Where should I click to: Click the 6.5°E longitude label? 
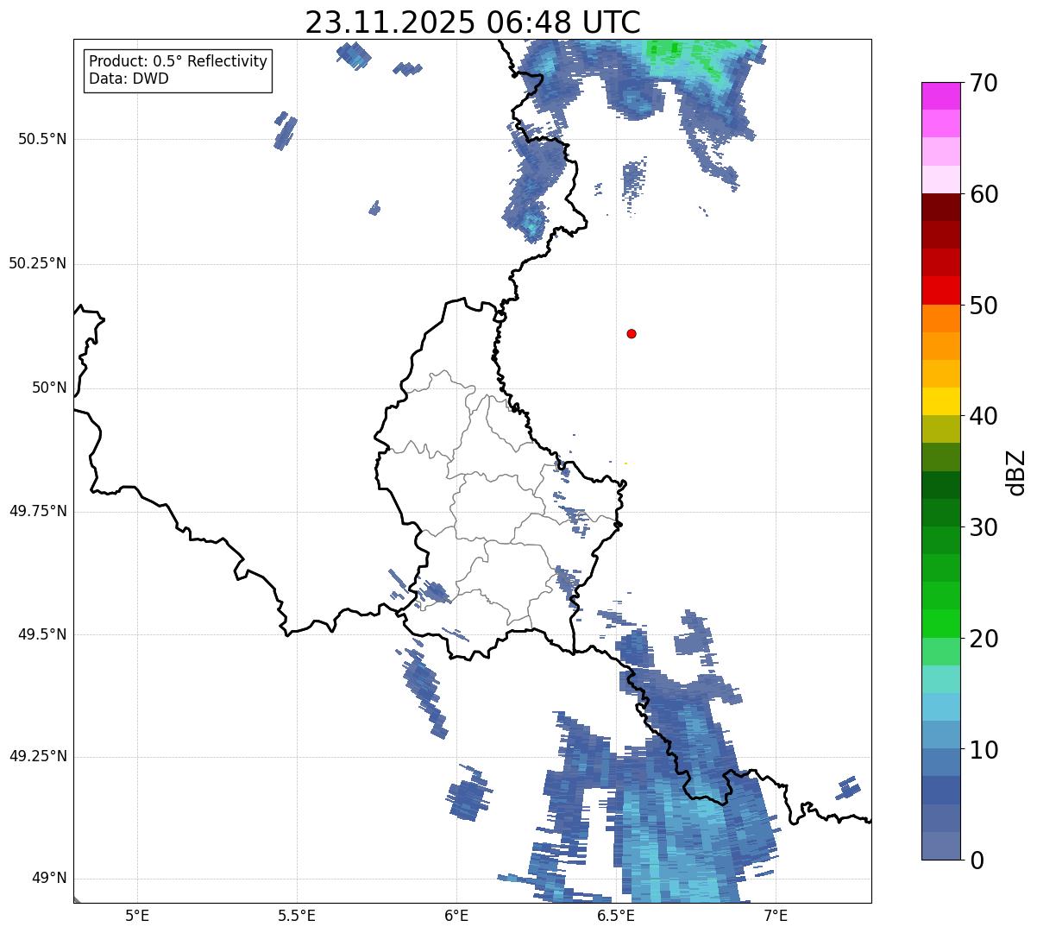[616, 916]
